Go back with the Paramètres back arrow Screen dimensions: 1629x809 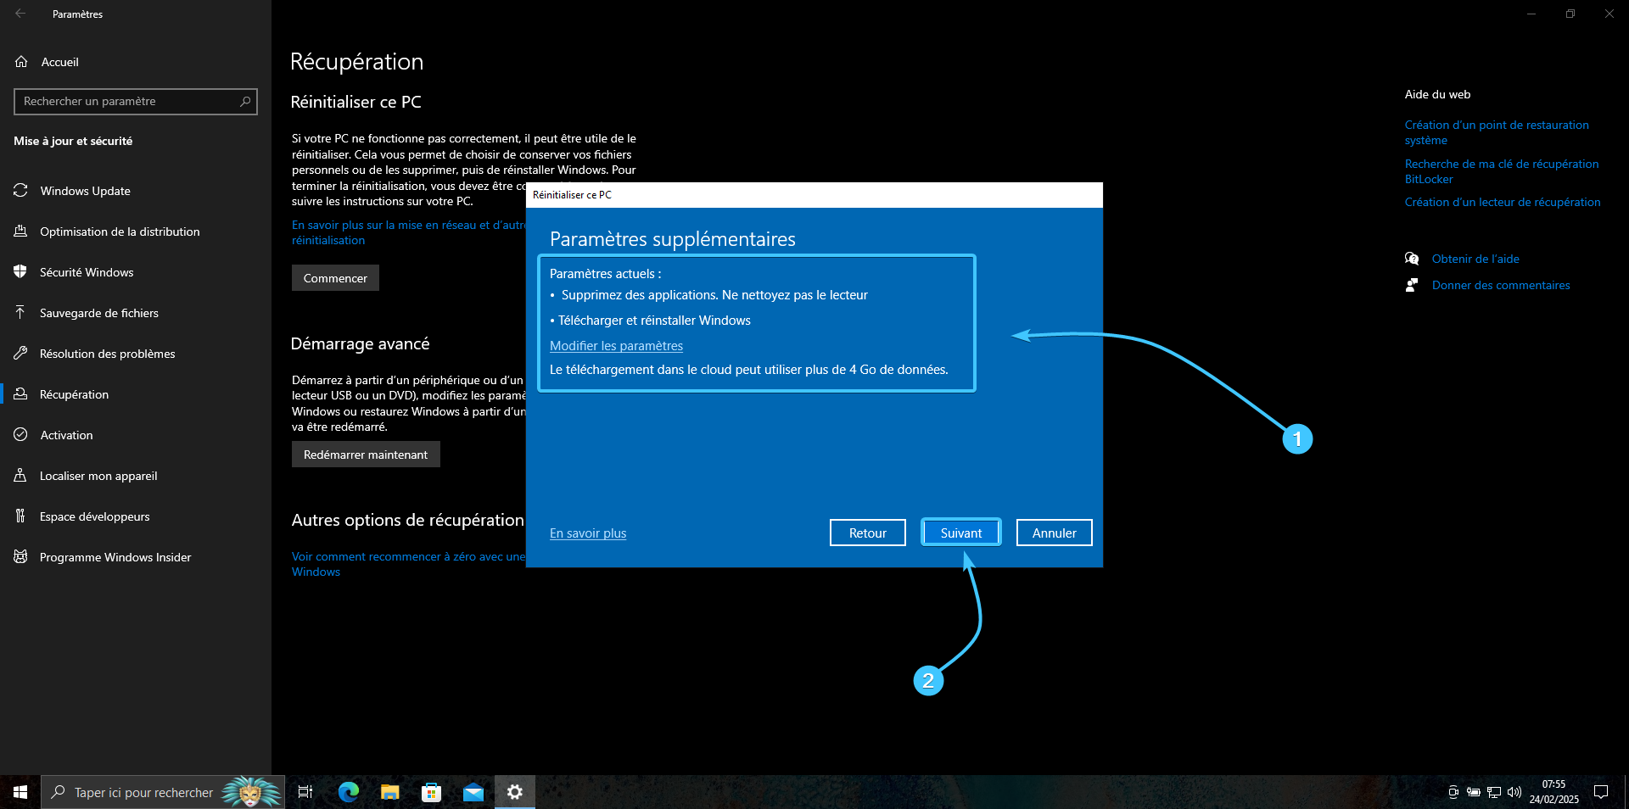[20, 14]
